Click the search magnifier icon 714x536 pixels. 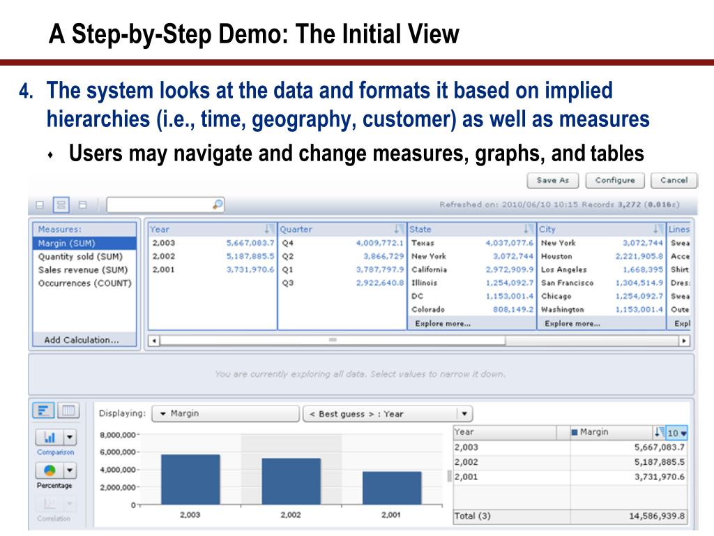click(218, 204)
